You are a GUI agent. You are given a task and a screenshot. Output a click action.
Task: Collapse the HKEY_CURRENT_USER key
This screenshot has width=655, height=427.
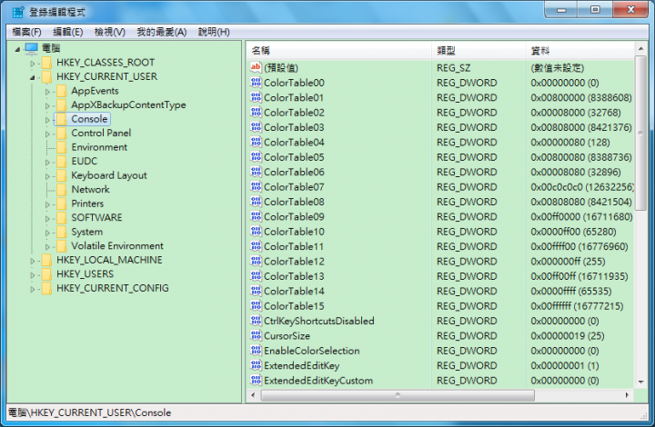click(x=32, y=77)
